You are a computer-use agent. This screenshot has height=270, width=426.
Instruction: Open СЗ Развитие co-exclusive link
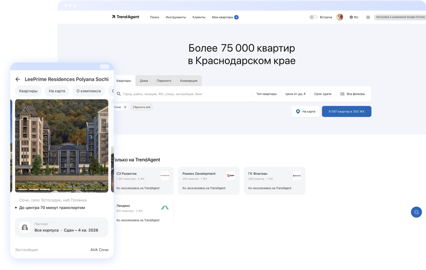pos(138,188)
